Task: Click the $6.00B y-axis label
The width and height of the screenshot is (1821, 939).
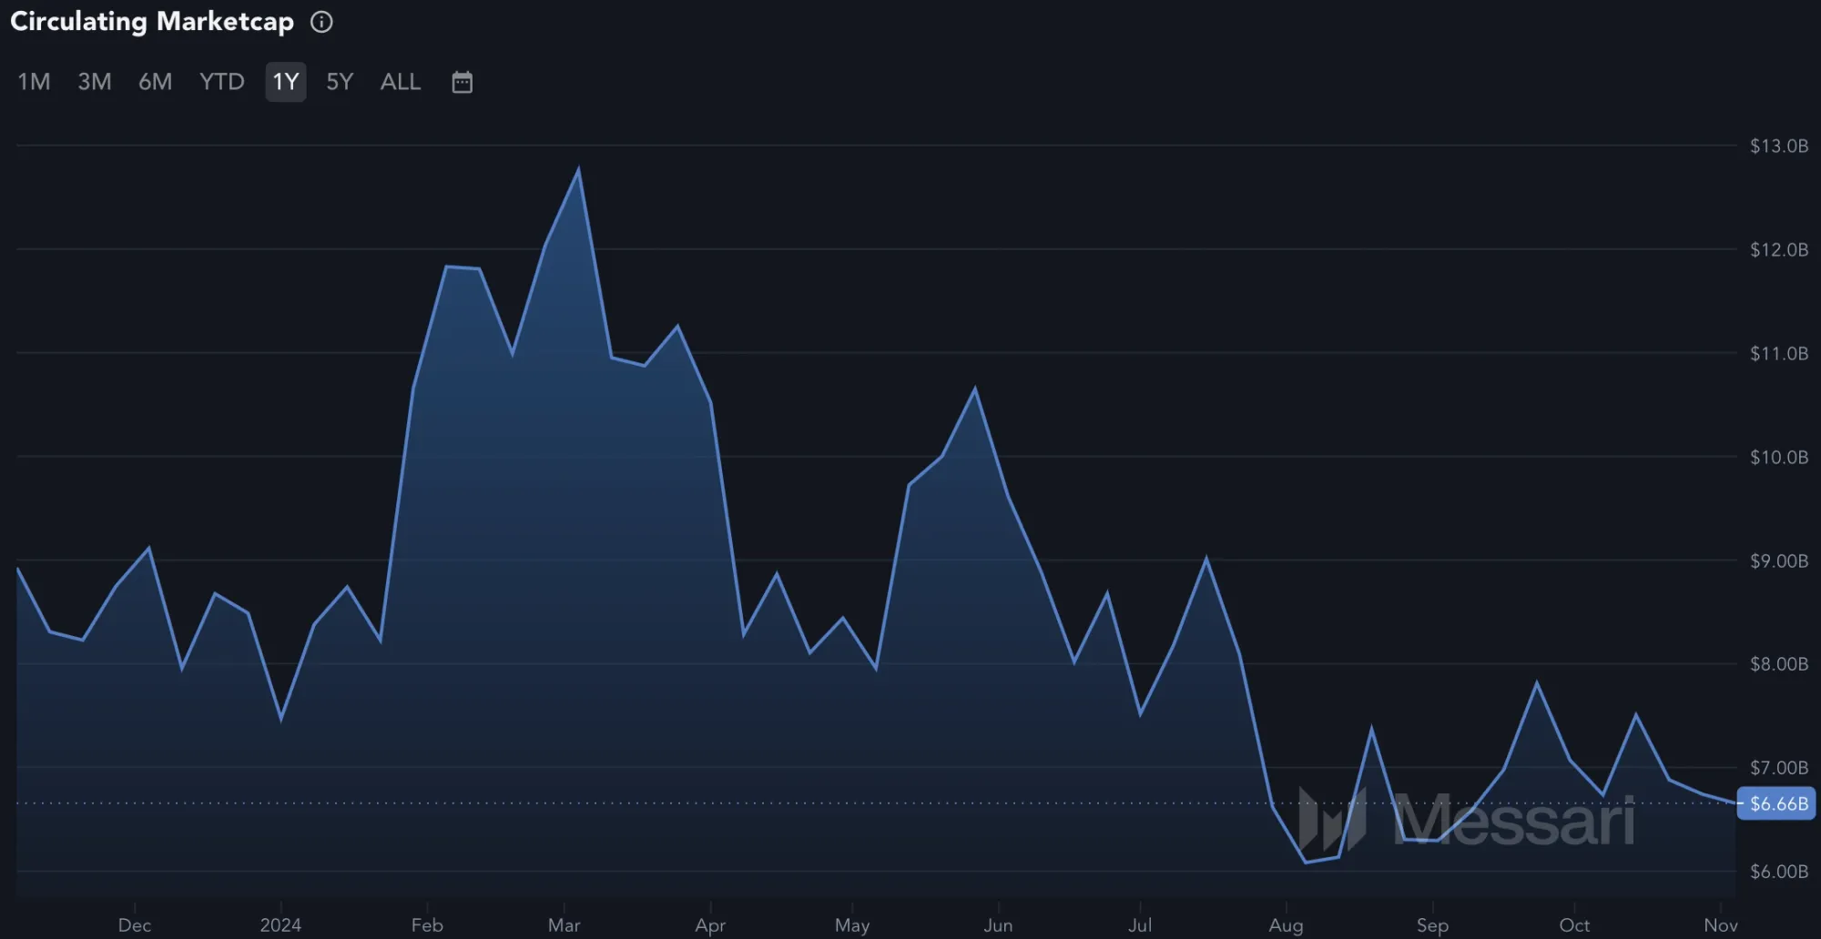Action: (x=1779, y=872)
